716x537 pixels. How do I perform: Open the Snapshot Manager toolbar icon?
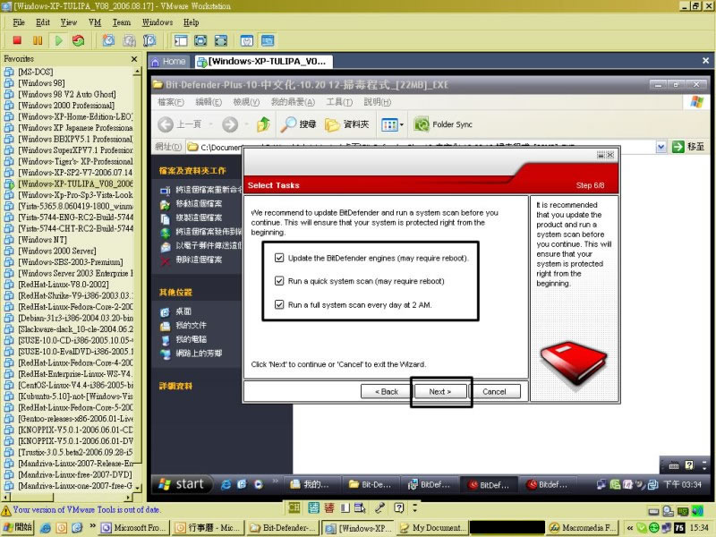click(149, 40)
